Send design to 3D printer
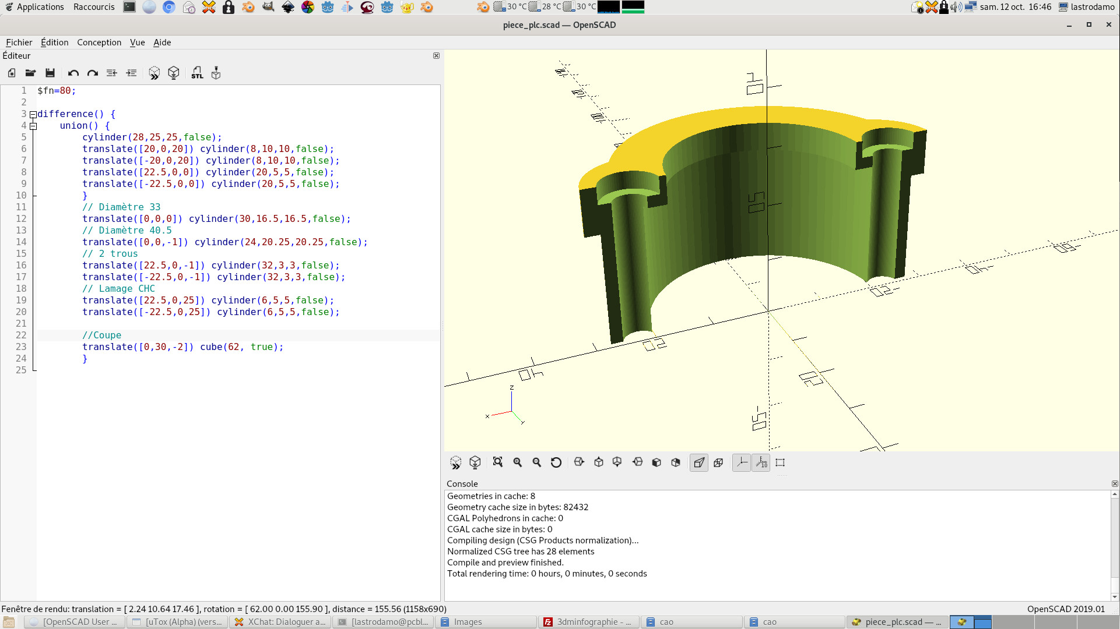This screenshot has width=1120, height=629. (216, 73)
